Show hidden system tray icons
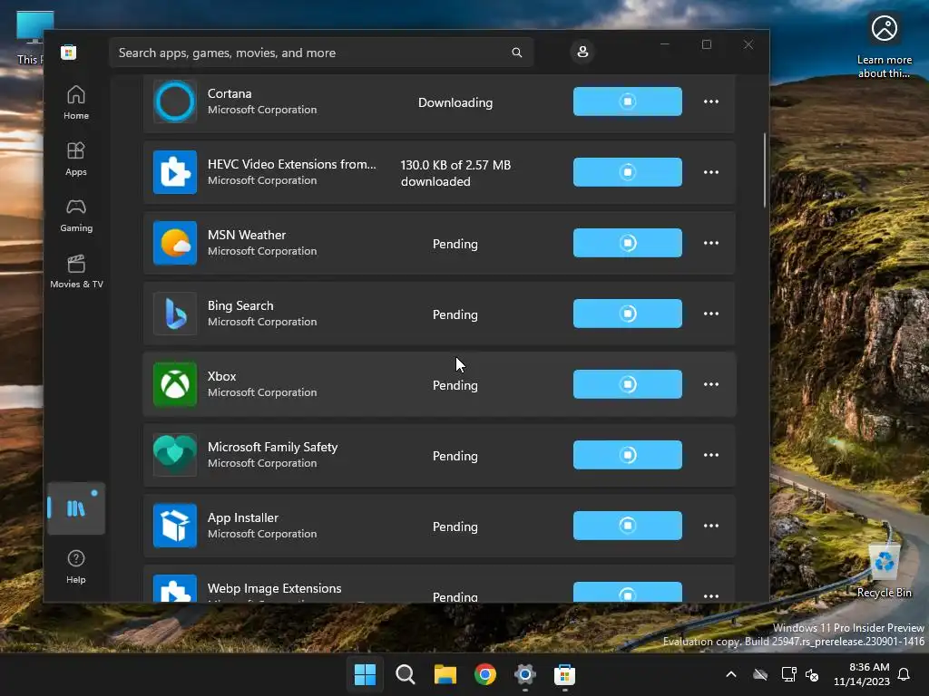929x696 pixels. 731,674
